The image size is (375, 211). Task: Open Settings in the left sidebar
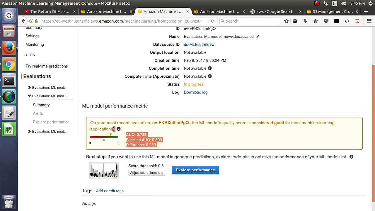[x=33, y=36]
